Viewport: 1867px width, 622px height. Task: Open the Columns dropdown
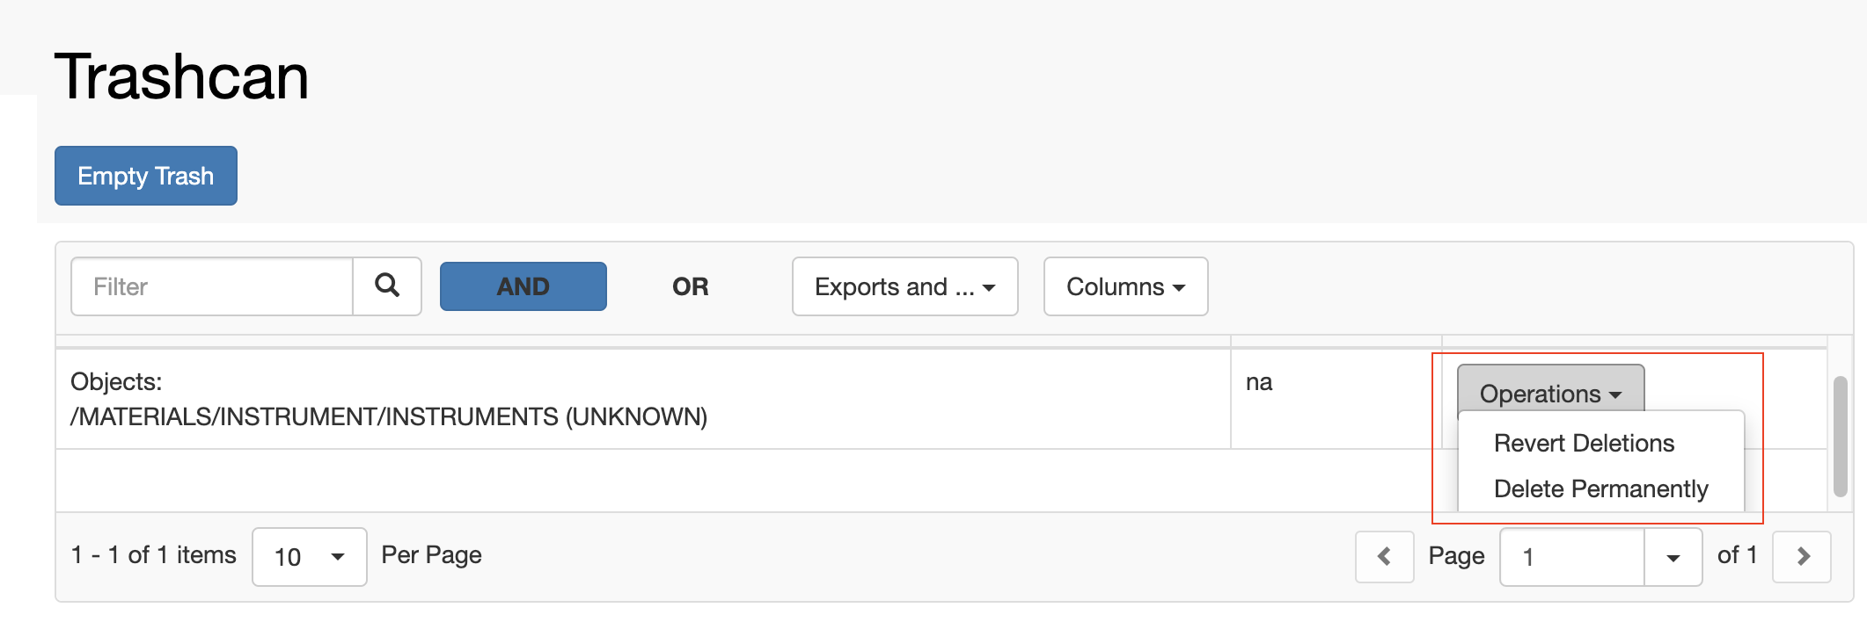coord(1125,286)
